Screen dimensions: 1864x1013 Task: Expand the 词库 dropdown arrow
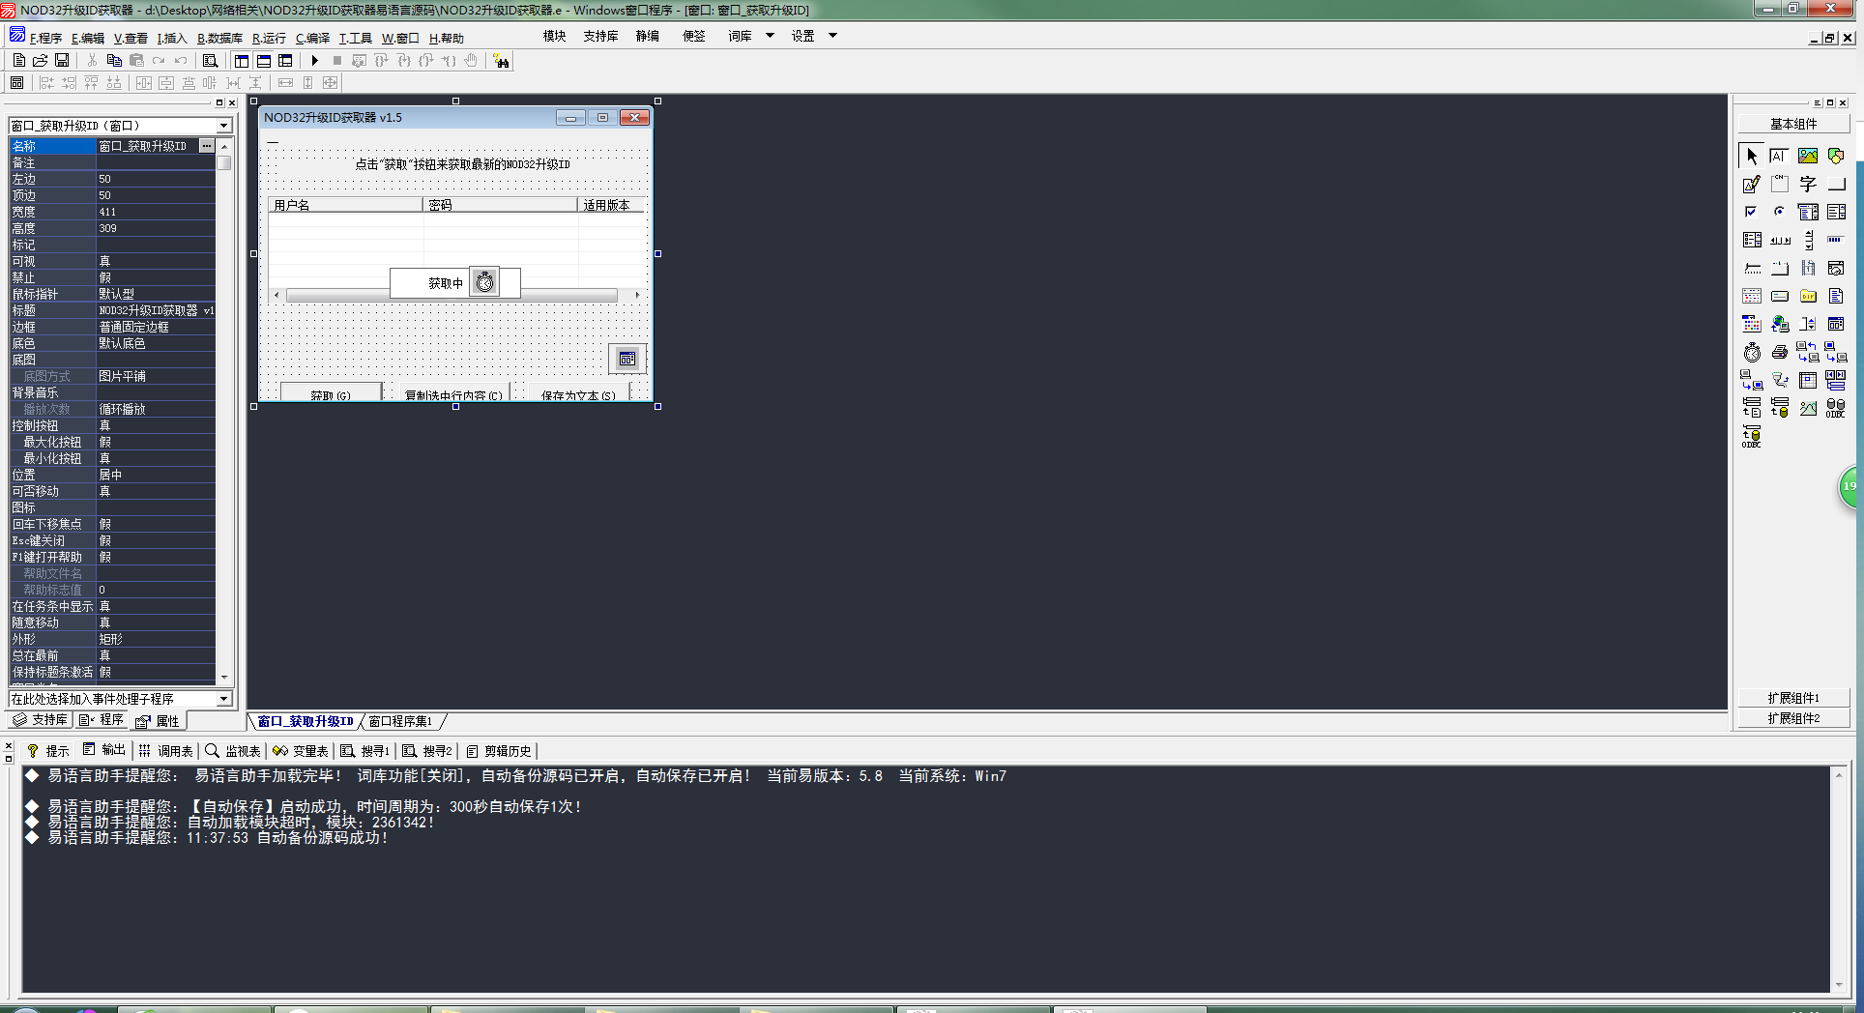coord(770,36)
